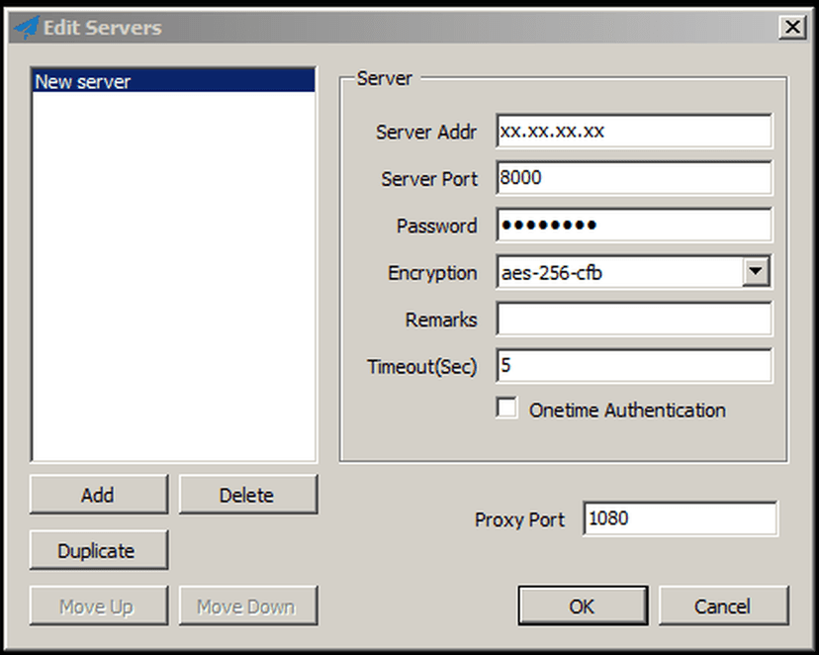
Task: Click the Move Down button
Action: (x=247, y=607)
